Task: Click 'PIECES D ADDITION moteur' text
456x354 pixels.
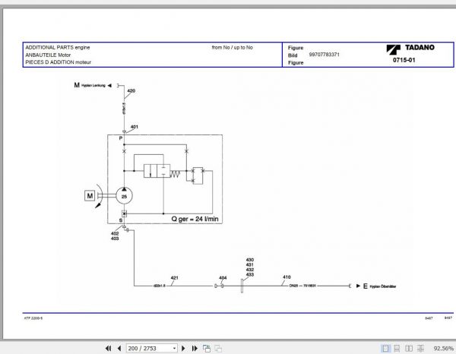Action: pyautogui.click(x=59, y=62)
